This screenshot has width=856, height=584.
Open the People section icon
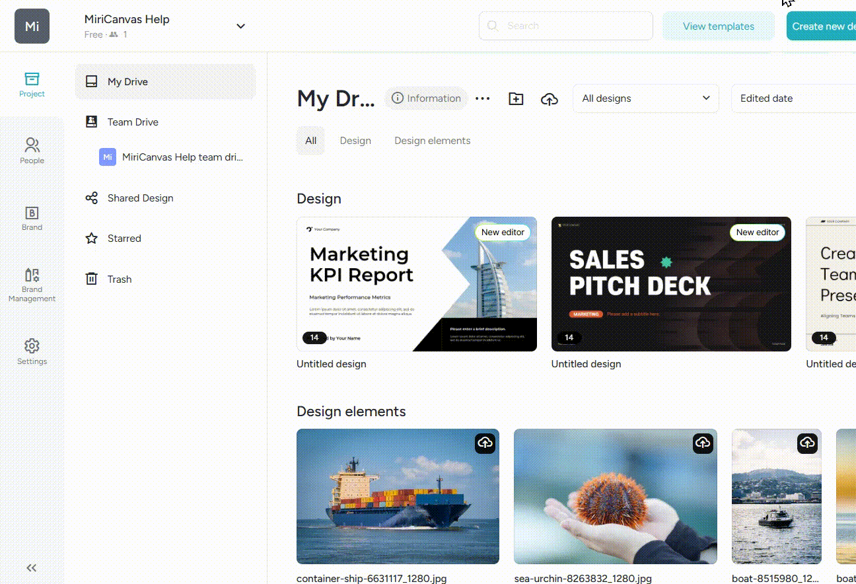coord(32,150)
